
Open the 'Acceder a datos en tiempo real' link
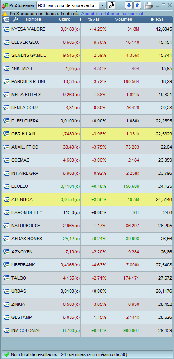click(x=112, y=14)
